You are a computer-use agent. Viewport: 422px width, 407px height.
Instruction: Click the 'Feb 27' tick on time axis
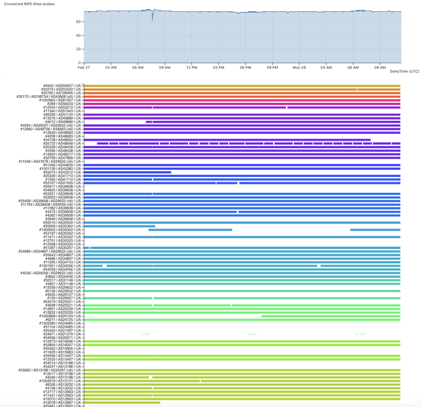pos(84,67)
